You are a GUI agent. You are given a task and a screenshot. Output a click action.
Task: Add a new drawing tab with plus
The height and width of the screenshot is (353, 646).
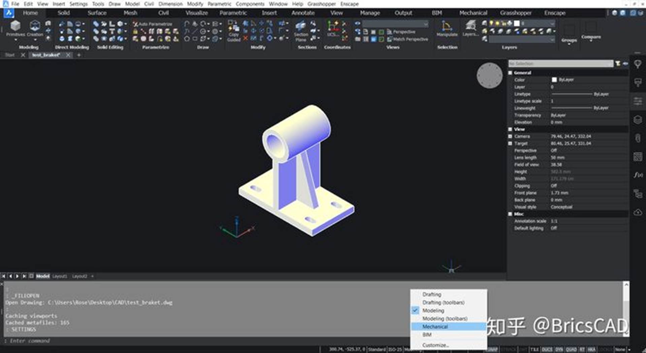[x=79, y=55]
